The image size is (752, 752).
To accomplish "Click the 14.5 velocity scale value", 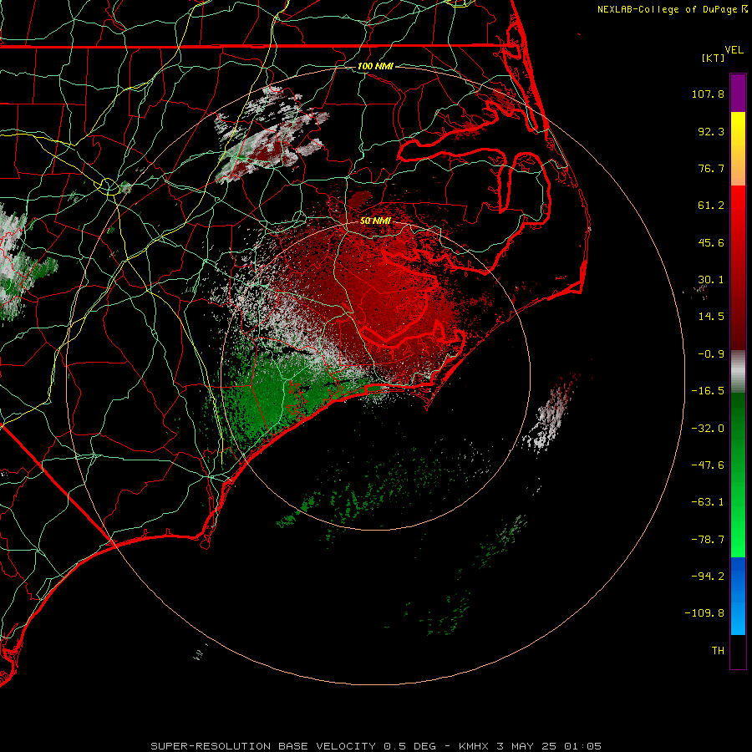I will (711, 317).
